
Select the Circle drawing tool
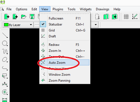point(5,43)
